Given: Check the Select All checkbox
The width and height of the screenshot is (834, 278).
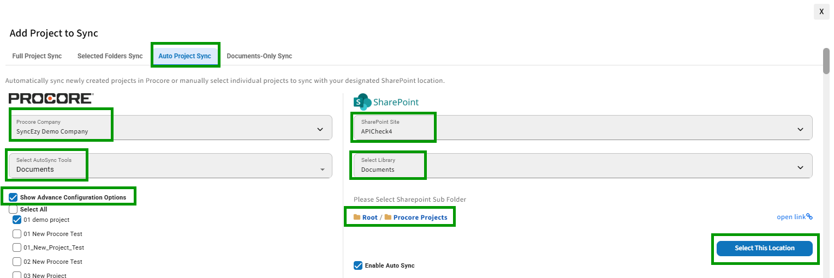Looking at the screenshot, I should [x=13, y=209].
